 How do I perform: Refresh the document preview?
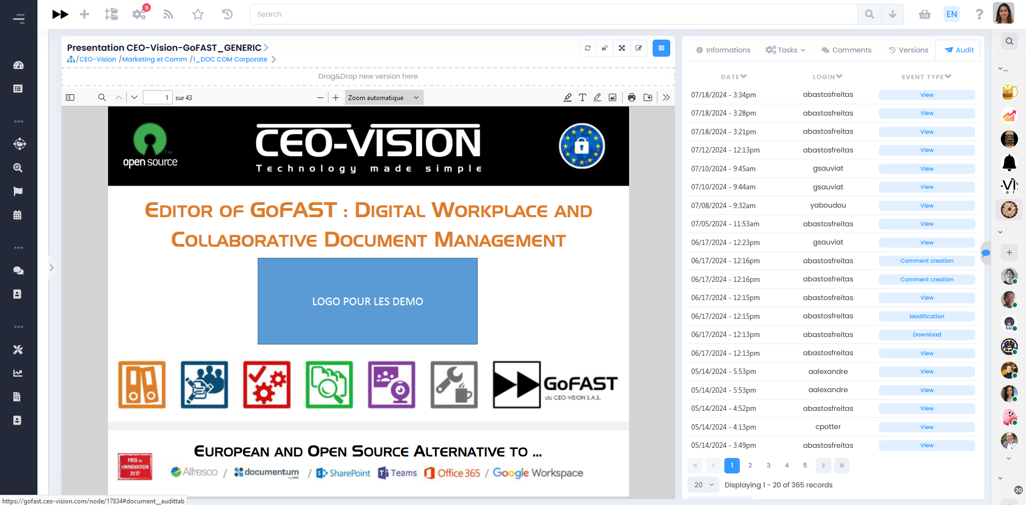click(x=587, y=48)
